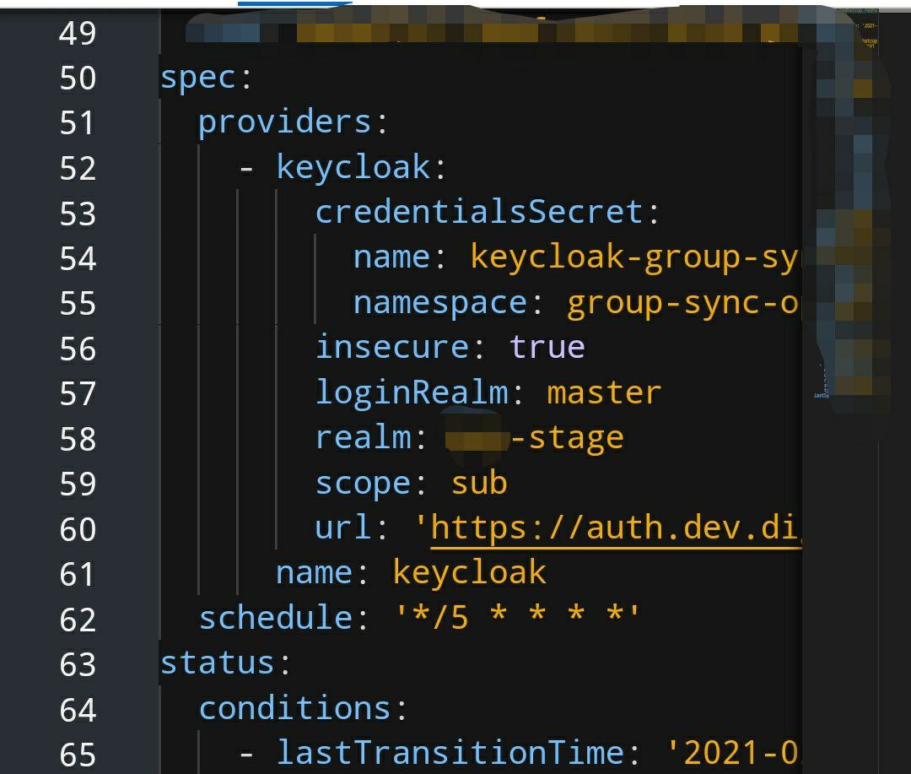Click the 'namespace' key
Image resolution: width=911 pixels, height=774 pixels.
coord(439,303)
